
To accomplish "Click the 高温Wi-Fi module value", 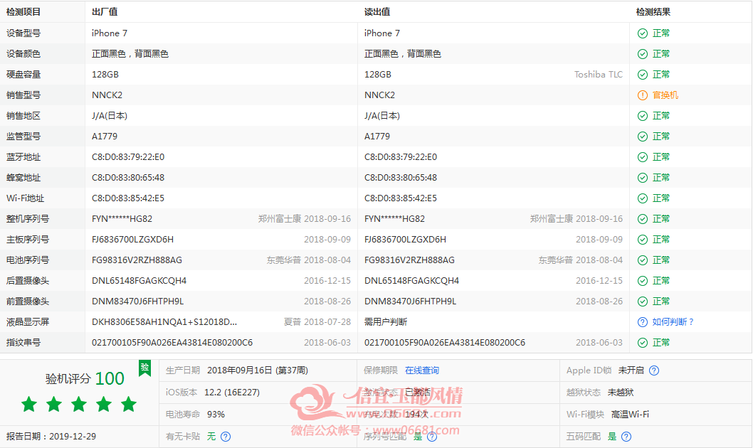I will (630, 415).
